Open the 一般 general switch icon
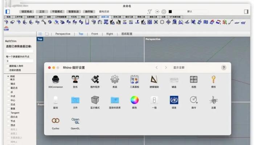Image resolution: width=254 pixels, height=145 pixels. pyautogui.click(x=154, y=100)
